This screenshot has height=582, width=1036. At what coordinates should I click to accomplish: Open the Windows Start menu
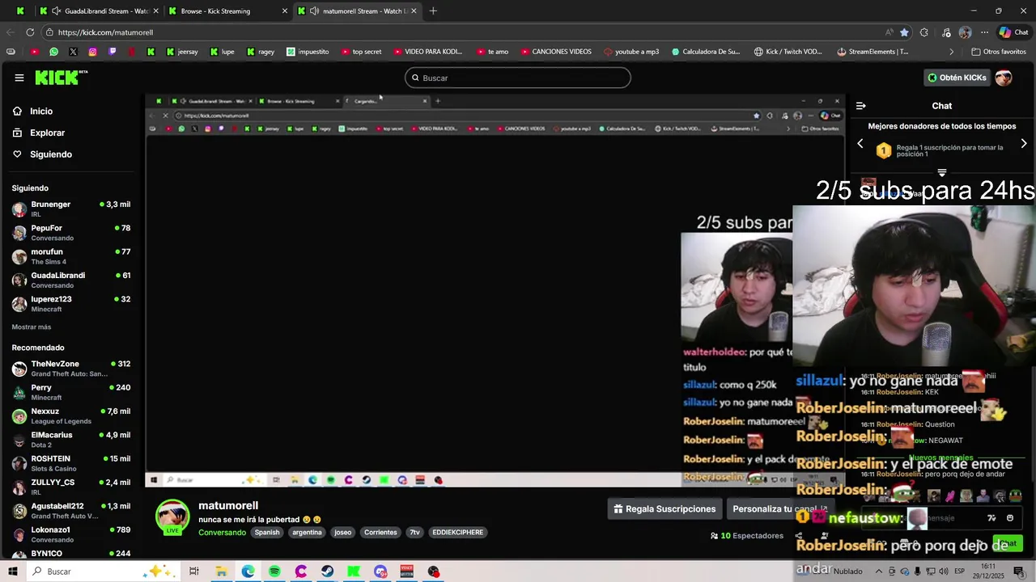click(x=12, y=571)
